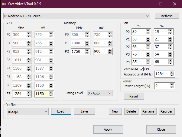Viewport: 182px width, 137px height.
Task: Save the current profile
Action: [84, 111]
